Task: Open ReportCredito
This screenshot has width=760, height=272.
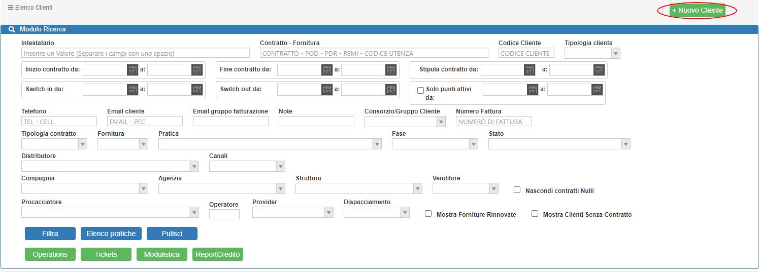Action: pyautogui.click(x=218, y=254)
